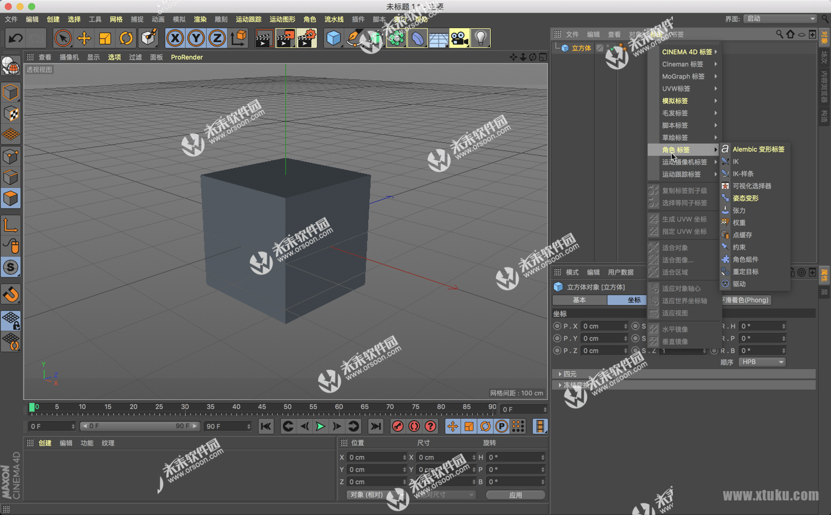Toggle snap S icon
Image resolution: width=831 pixels, height=515 pixels.
tap(11, 267)
